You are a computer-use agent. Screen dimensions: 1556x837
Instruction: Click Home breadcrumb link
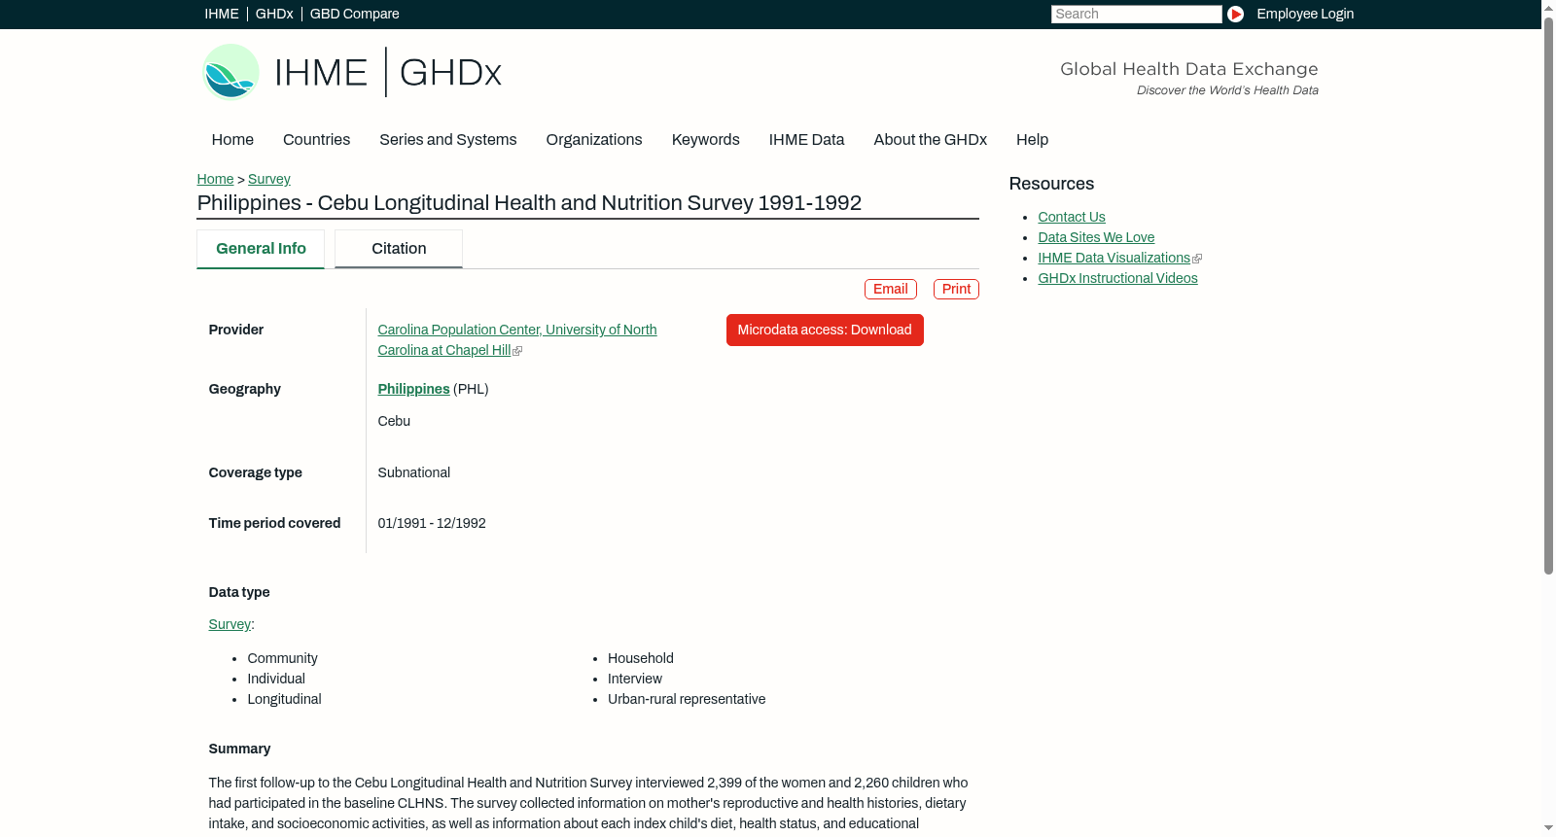click(215, 179)
